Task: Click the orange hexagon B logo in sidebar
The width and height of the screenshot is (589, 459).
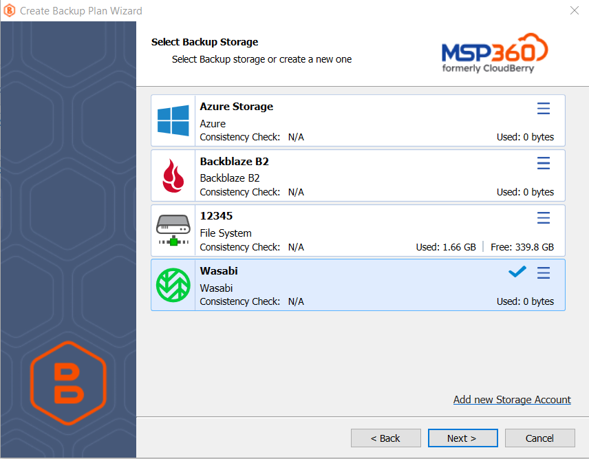Action: [68, 383]
